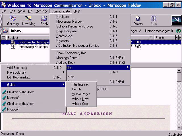The height and width of the screenshot is (136, 182).
Task: Click the sort-order triangle in column header
Action: [x=151, y=37]
